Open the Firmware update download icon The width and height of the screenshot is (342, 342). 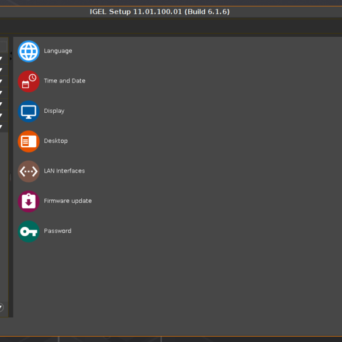[x=29, y=201]
